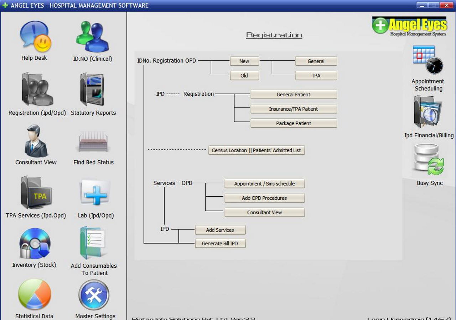Open the Statutory Reports icon
The width and height of the screenshot is (456, 320).
tap(92, 89)
